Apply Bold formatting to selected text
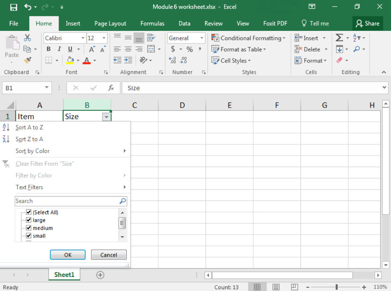391x291 pixels. 48,49
